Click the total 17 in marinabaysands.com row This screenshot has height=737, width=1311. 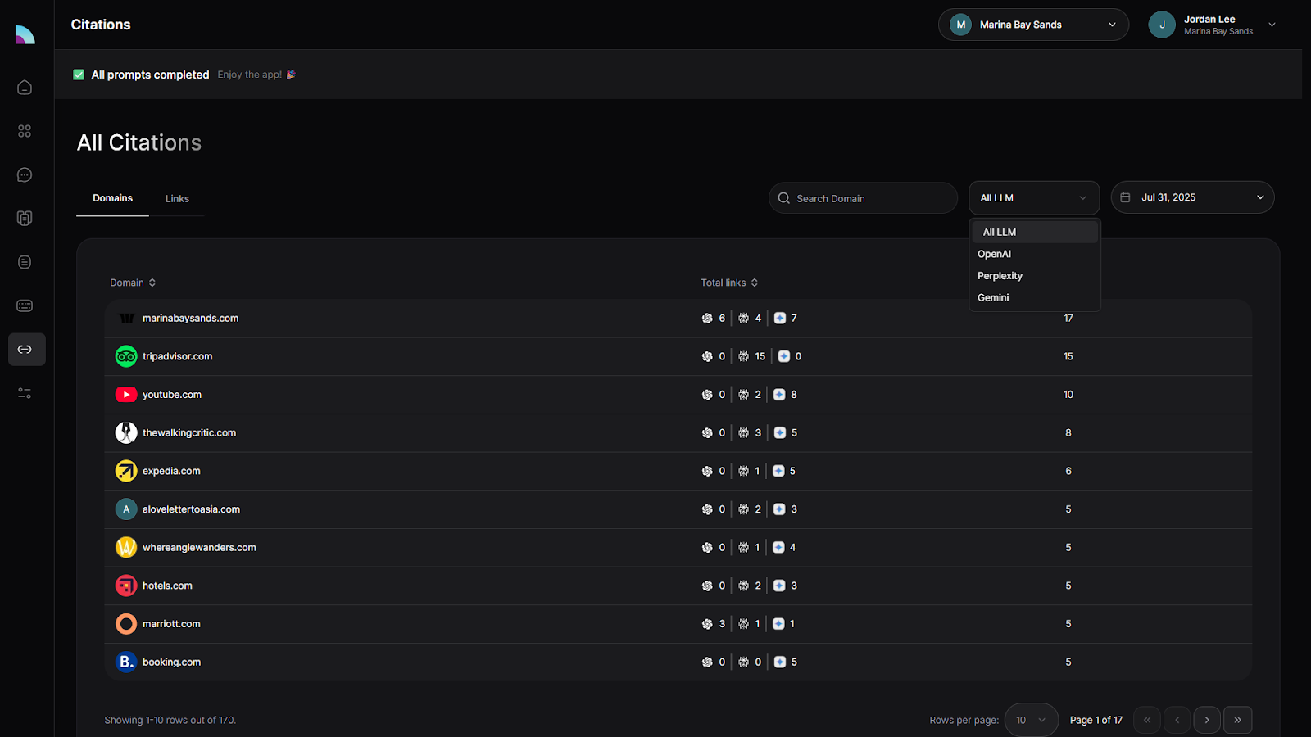click(1068, 319)
